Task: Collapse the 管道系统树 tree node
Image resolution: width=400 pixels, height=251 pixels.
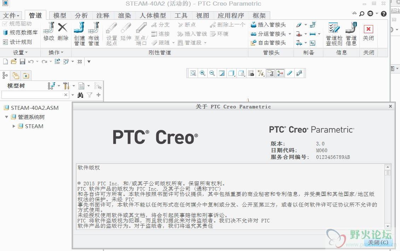Action: point(7,117)
